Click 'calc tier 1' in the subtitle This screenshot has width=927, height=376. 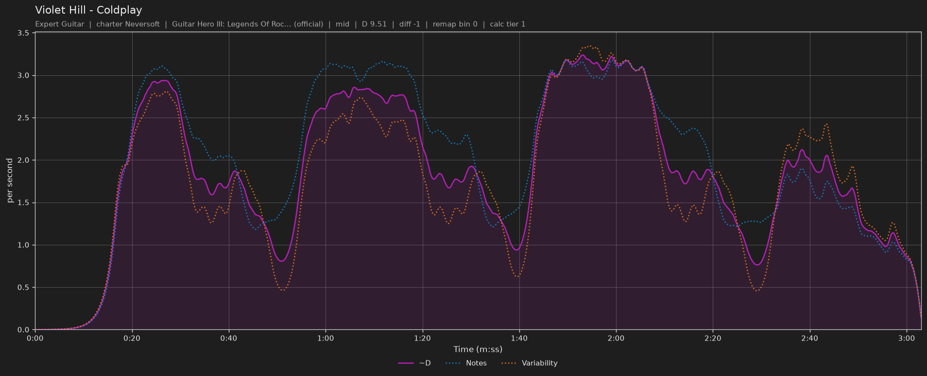click(508, 24)
